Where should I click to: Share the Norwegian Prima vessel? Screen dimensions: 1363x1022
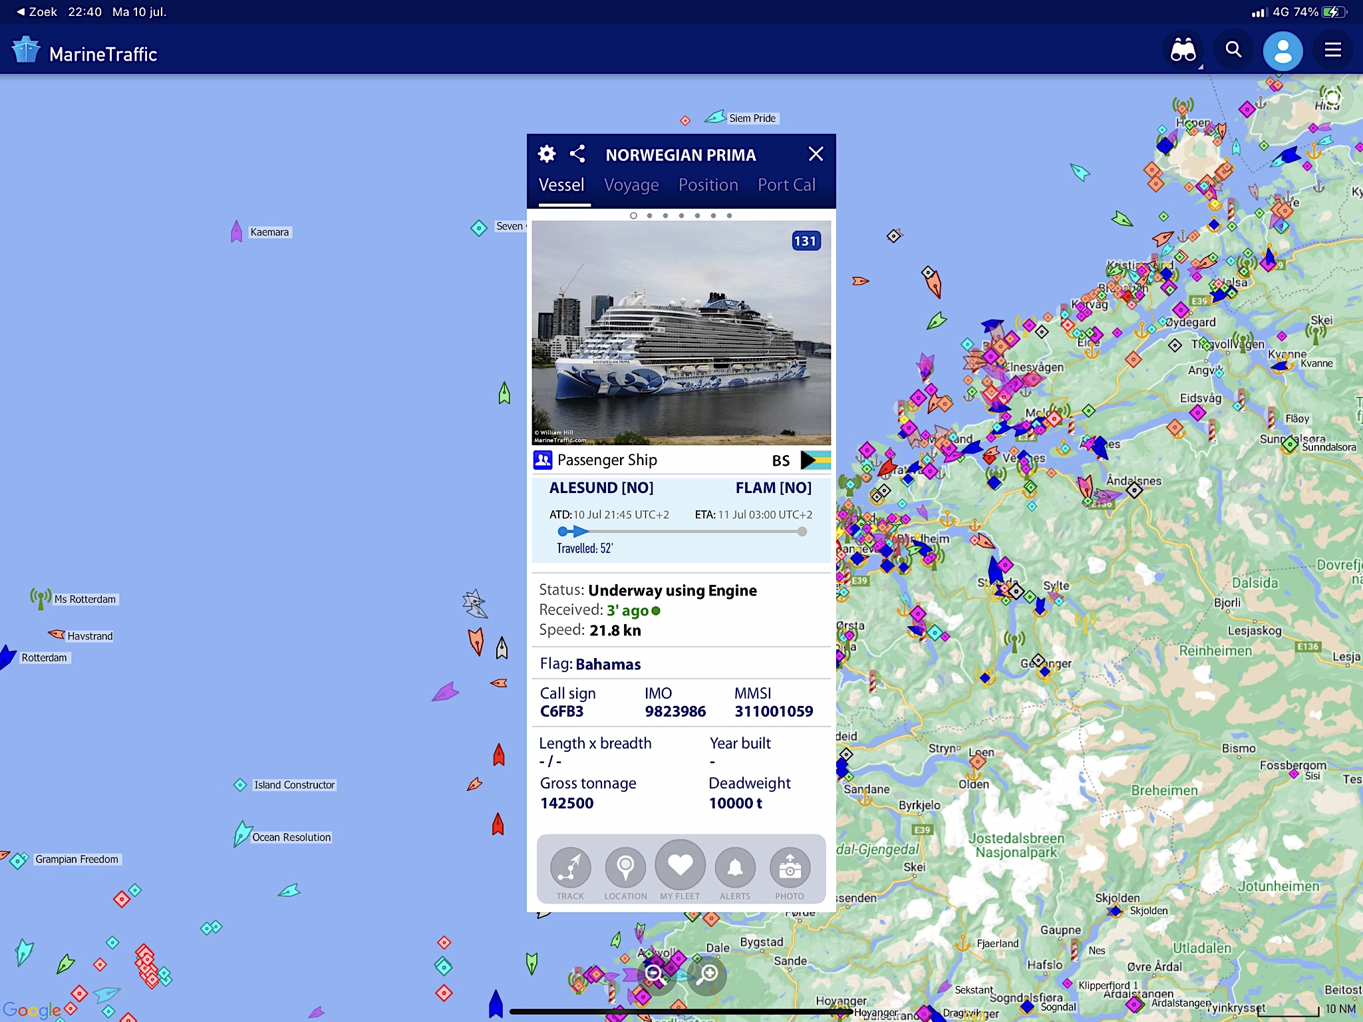point(577,154)
